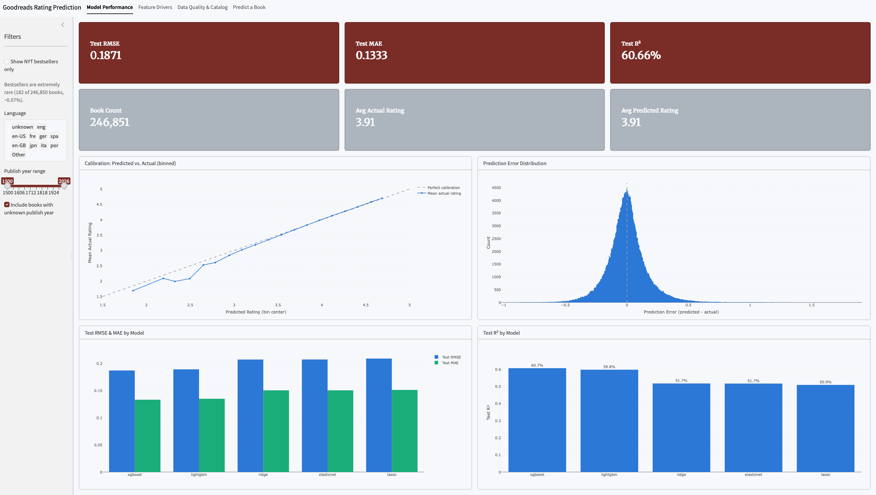Remove 'Other' language tag
Screen dimensions: 876x495
pyautogui.click(x=18, y=154)
